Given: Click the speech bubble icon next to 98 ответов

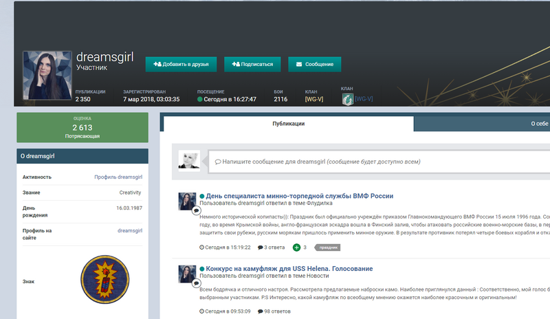Looking at the screenshot, I should click(261, 311).
